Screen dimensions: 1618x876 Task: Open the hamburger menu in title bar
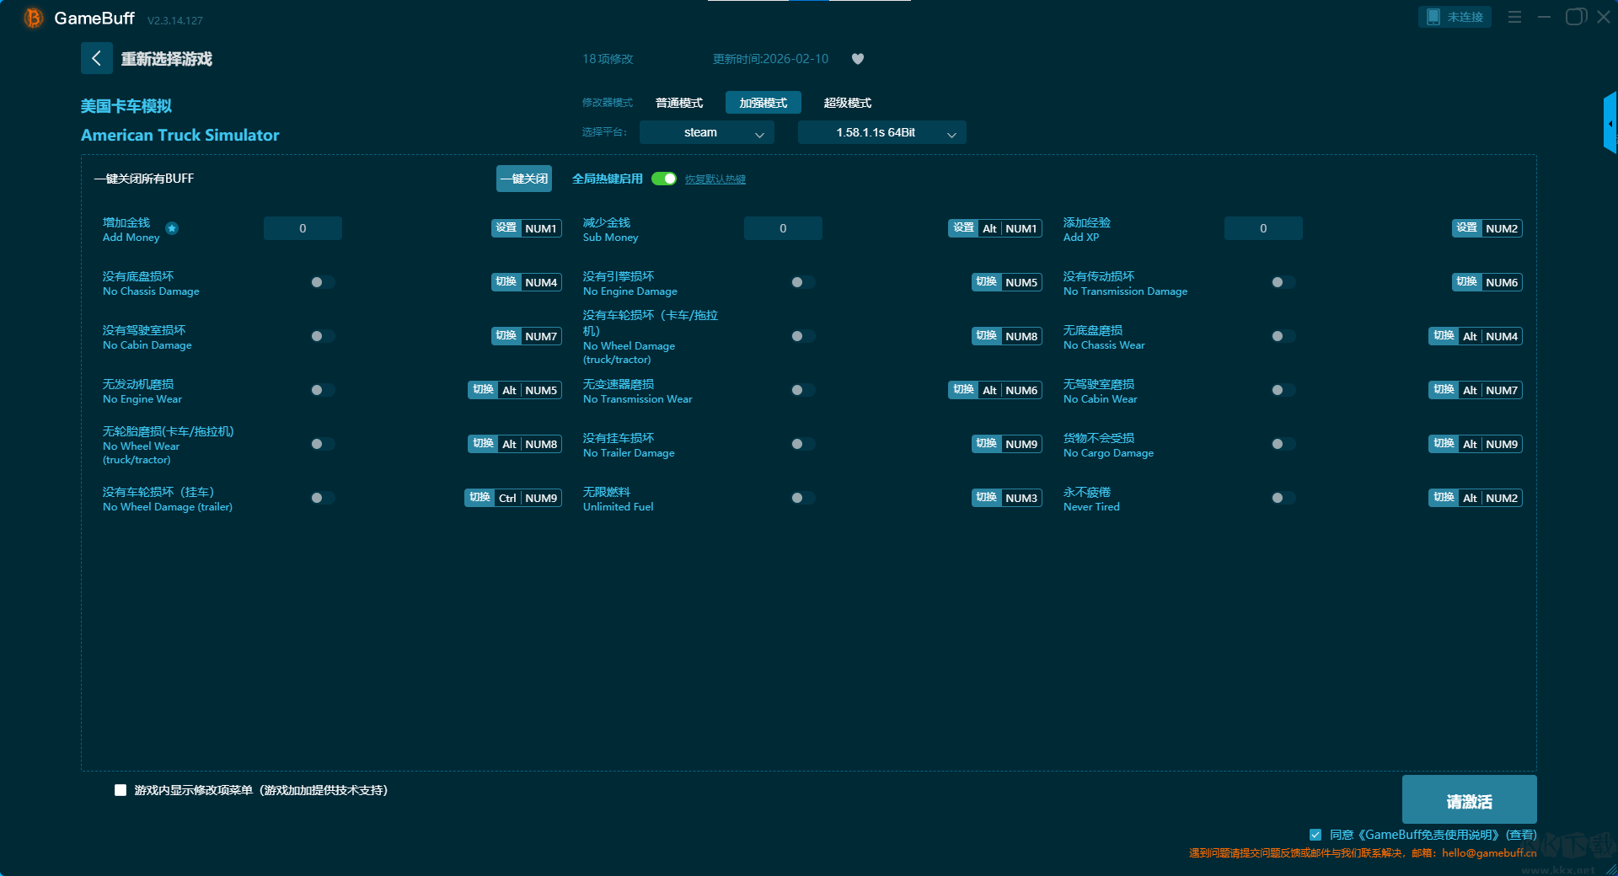1514,17
